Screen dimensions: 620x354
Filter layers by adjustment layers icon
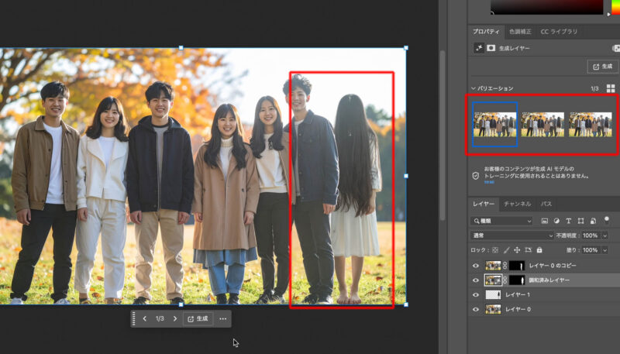(556, 221)
